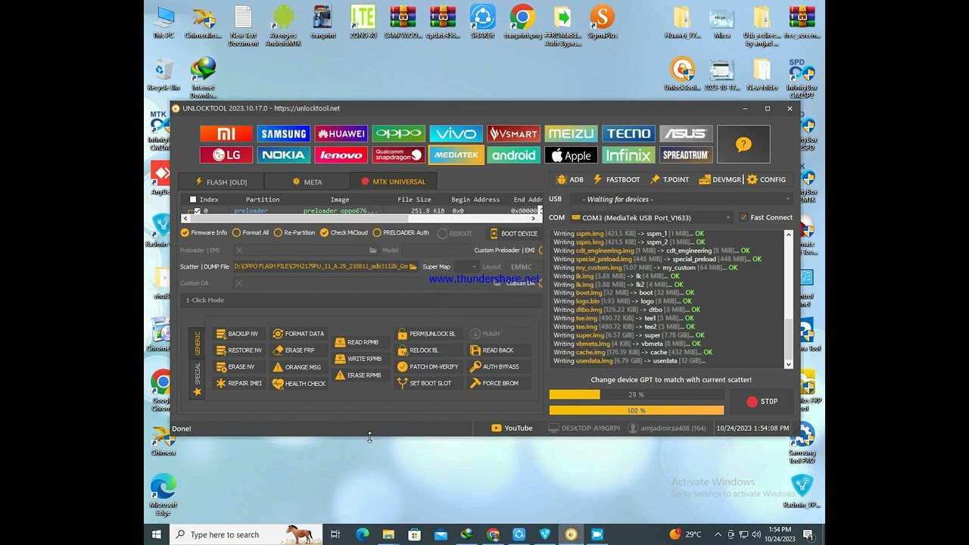
Task: Click the Windows taskbar search box
Action: coord(246,534)
